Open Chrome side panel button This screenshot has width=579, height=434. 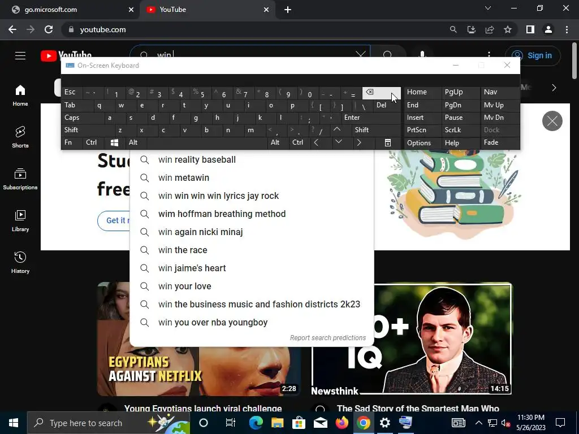(530, 29)
